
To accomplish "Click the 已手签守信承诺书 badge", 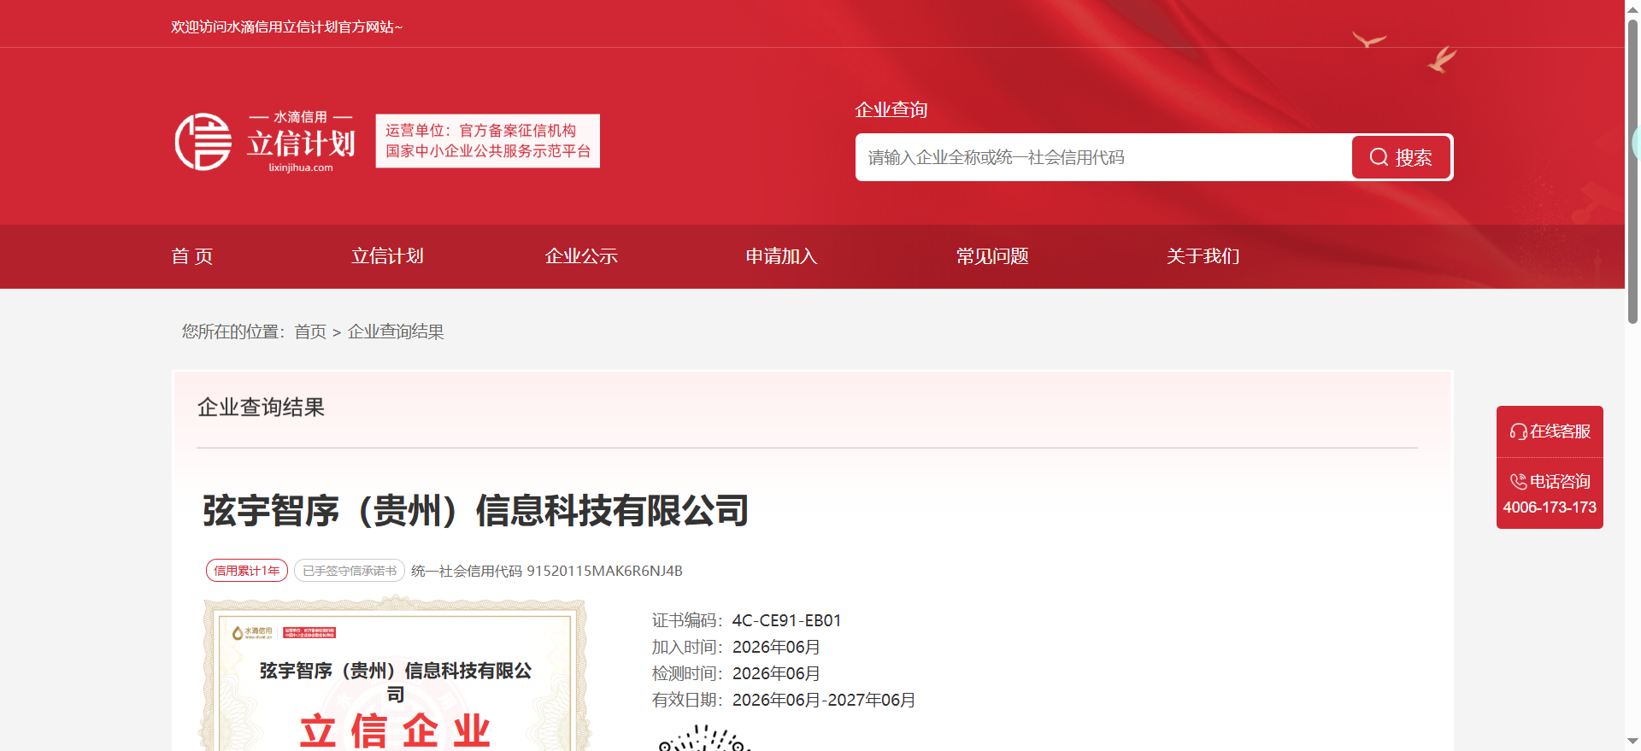I will [350, 571].
